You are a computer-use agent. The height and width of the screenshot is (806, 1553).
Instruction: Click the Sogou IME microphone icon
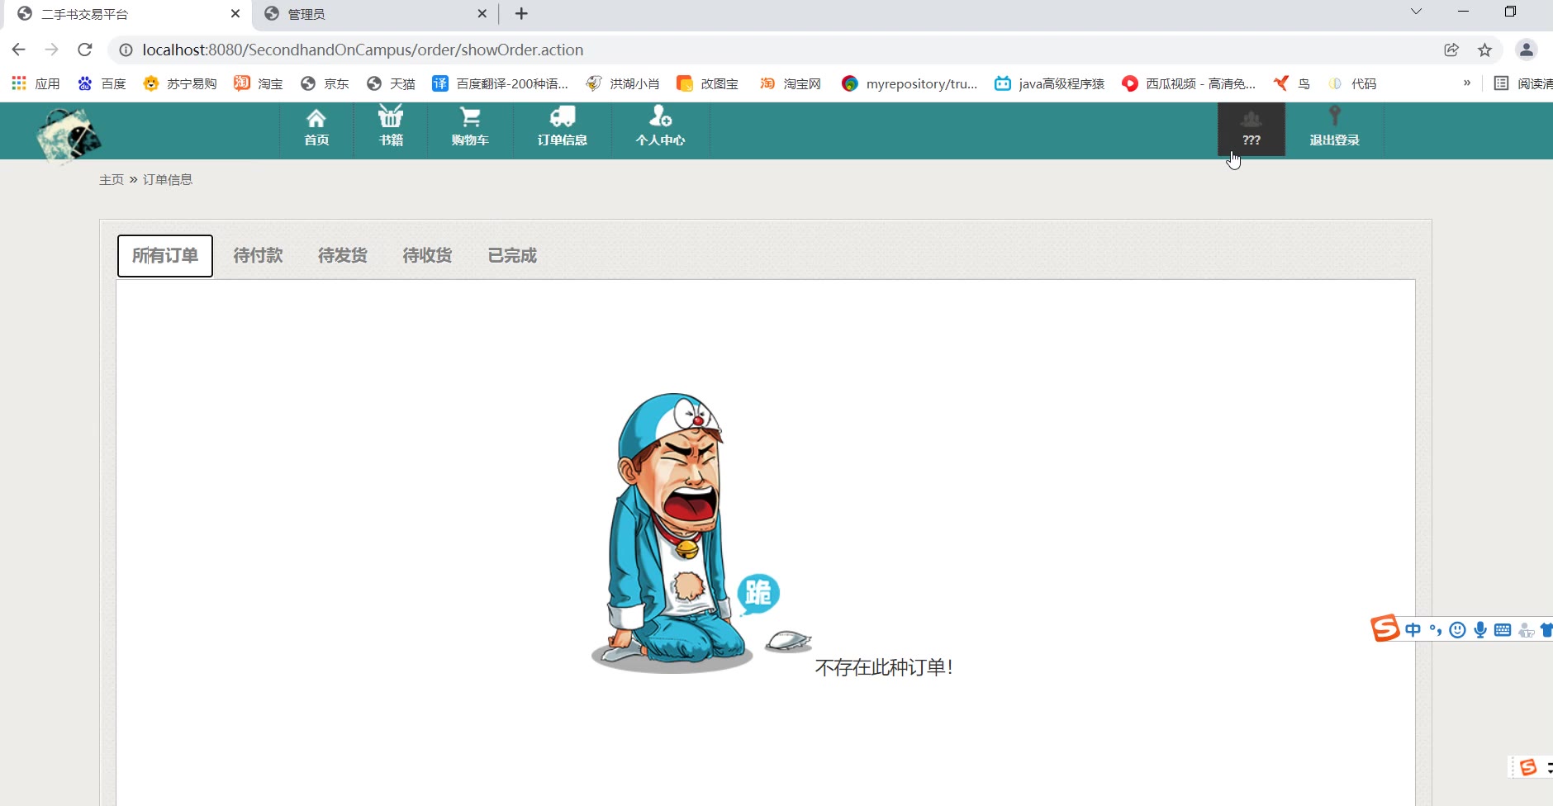[x=1480, y=630]
